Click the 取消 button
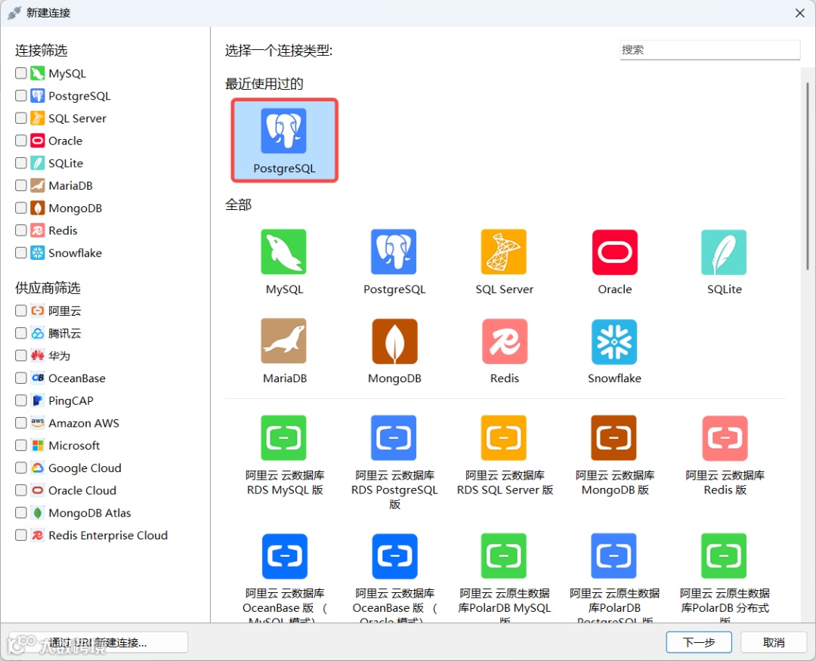This screenshot has height=661, width=816. 774,642
